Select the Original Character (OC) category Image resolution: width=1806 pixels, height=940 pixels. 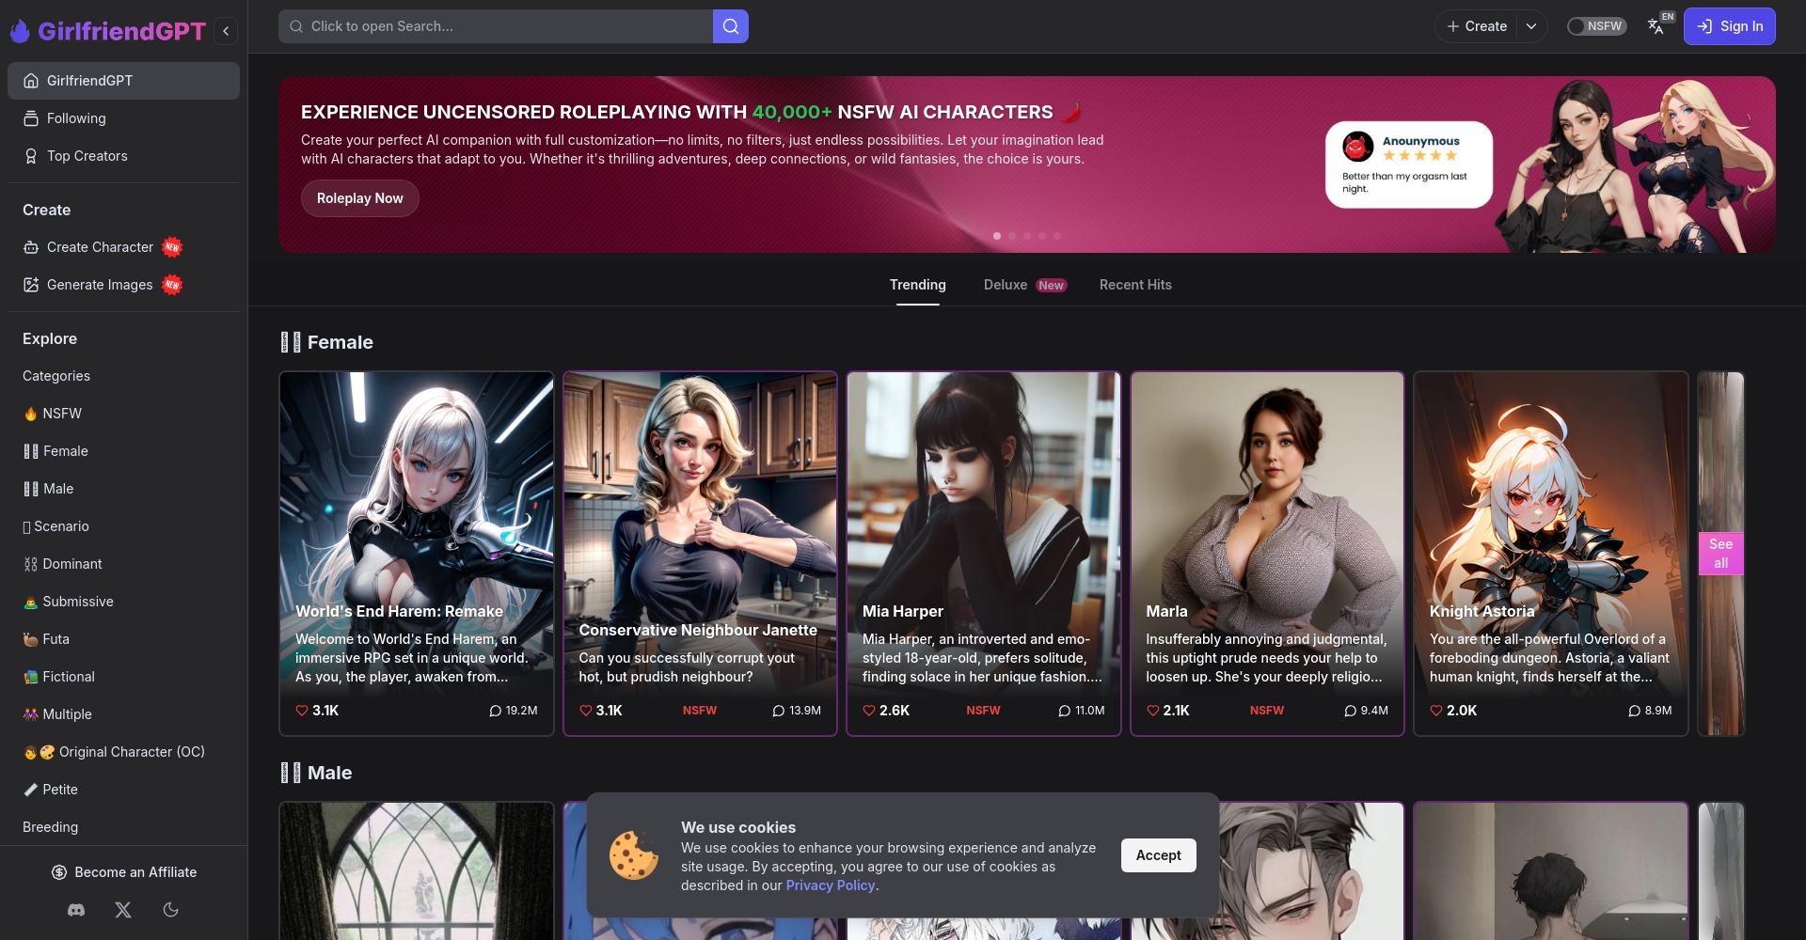[123, 752]
